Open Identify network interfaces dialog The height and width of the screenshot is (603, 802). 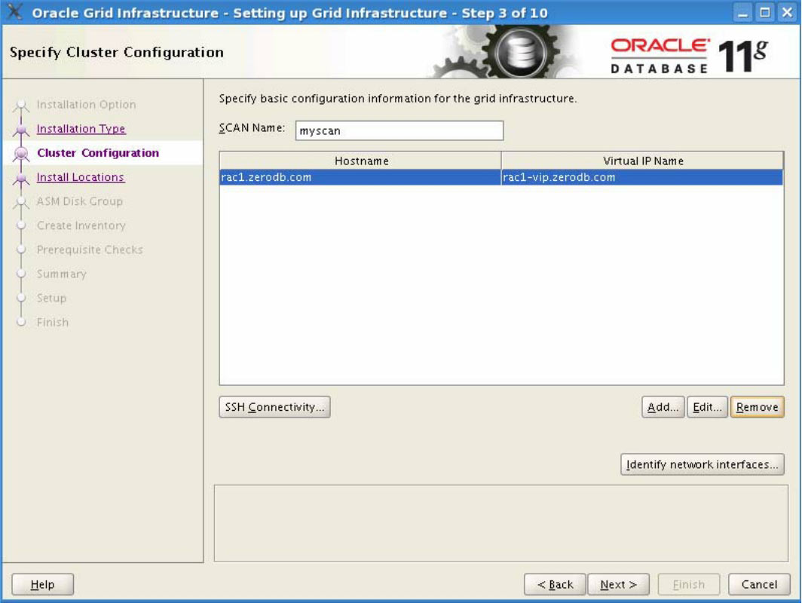pos(702,464)
